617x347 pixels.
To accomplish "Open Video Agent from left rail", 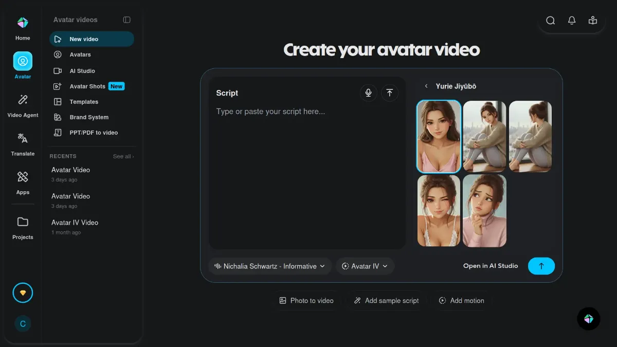I will (23, 105).
